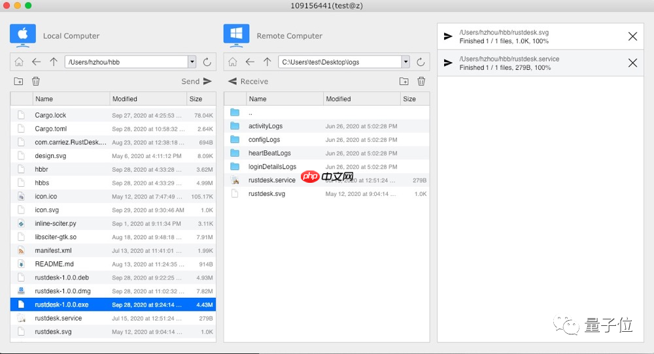The width and height of the screenshot is (654, 354).
Task: Sort local files by Size column
Action: [x=201, y=99]
